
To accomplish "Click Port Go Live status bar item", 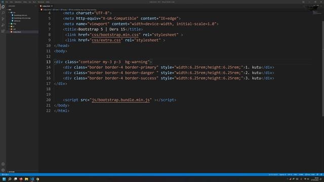I will (310, 174).
